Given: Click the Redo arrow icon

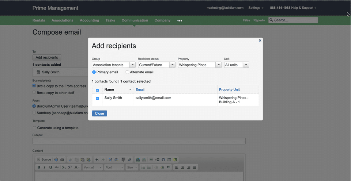Looking at the screenshot, I should click(103, 159).
